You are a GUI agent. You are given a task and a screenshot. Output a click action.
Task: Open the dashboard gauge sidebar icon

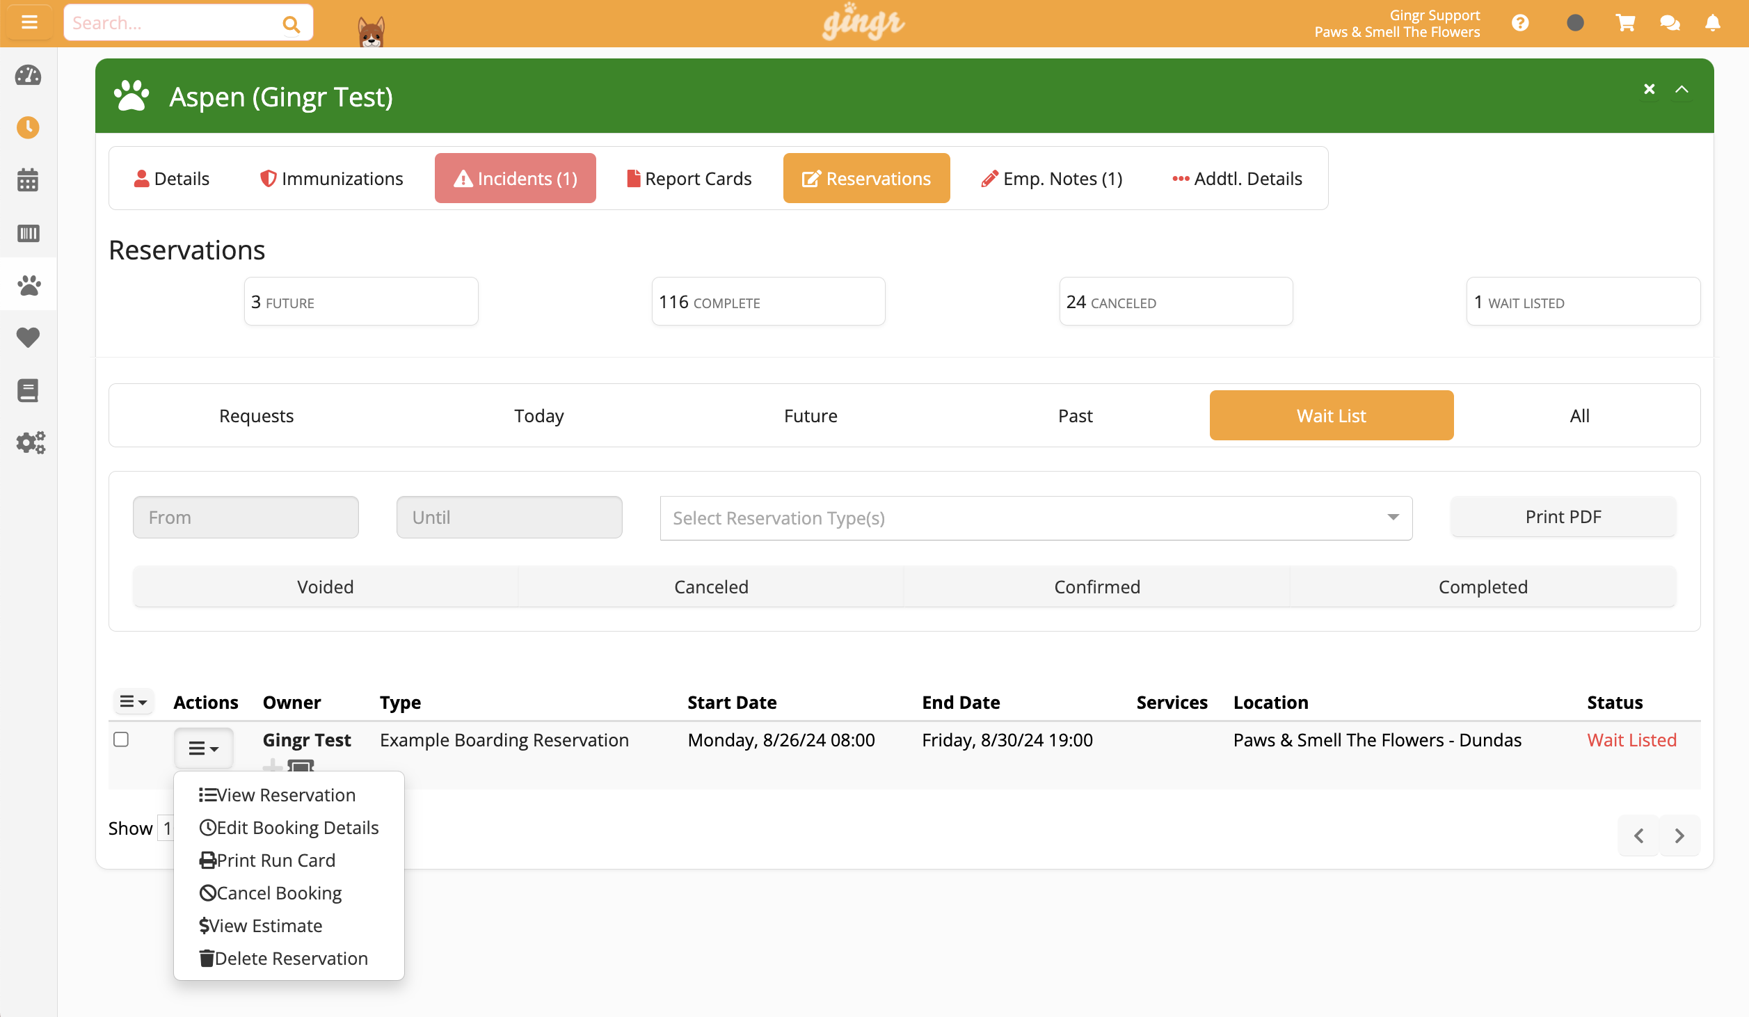(x=28, y=75)
